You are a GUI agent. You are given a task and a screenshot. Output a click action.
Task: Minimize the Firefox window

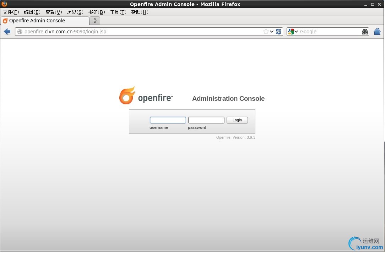366,4
